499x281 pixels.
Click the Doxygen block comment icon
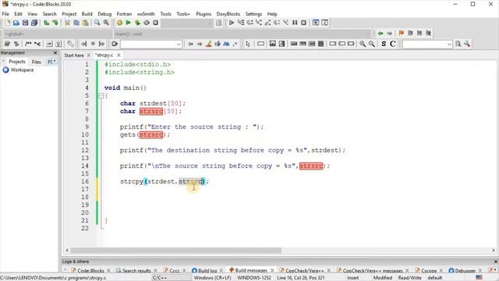pyautogui.click(x=28, y=44)
